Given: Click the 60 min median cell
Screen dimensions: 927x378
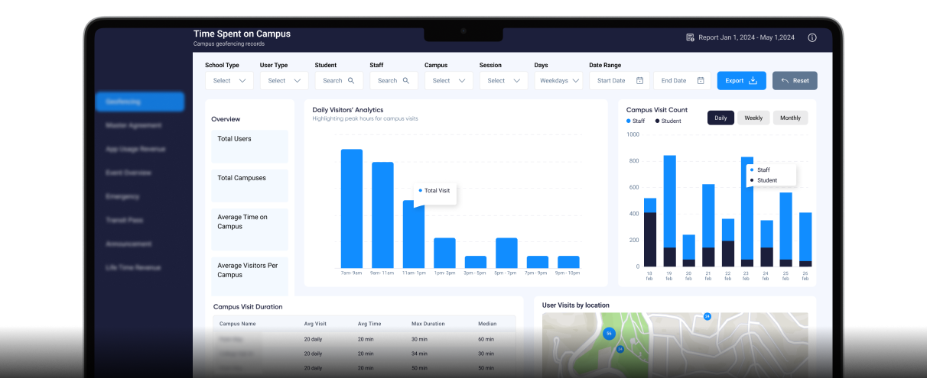Looking at the screenshot, I should [x=486, y=339].
